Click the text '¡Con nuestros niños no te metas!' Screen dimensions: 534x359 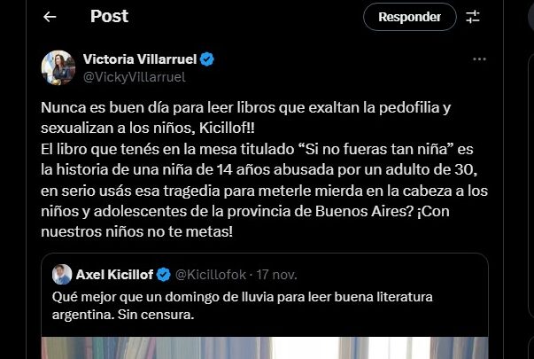click(x=245, y=222)
